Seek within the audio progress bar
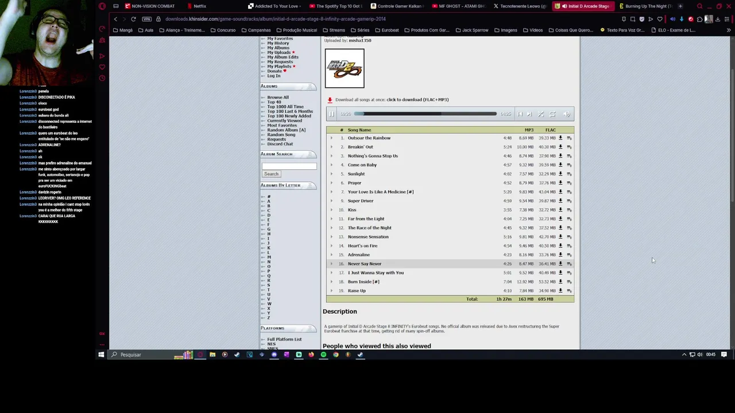Image resolution: width=735 pixels, height=413 pixels. (x=425, y=114)
